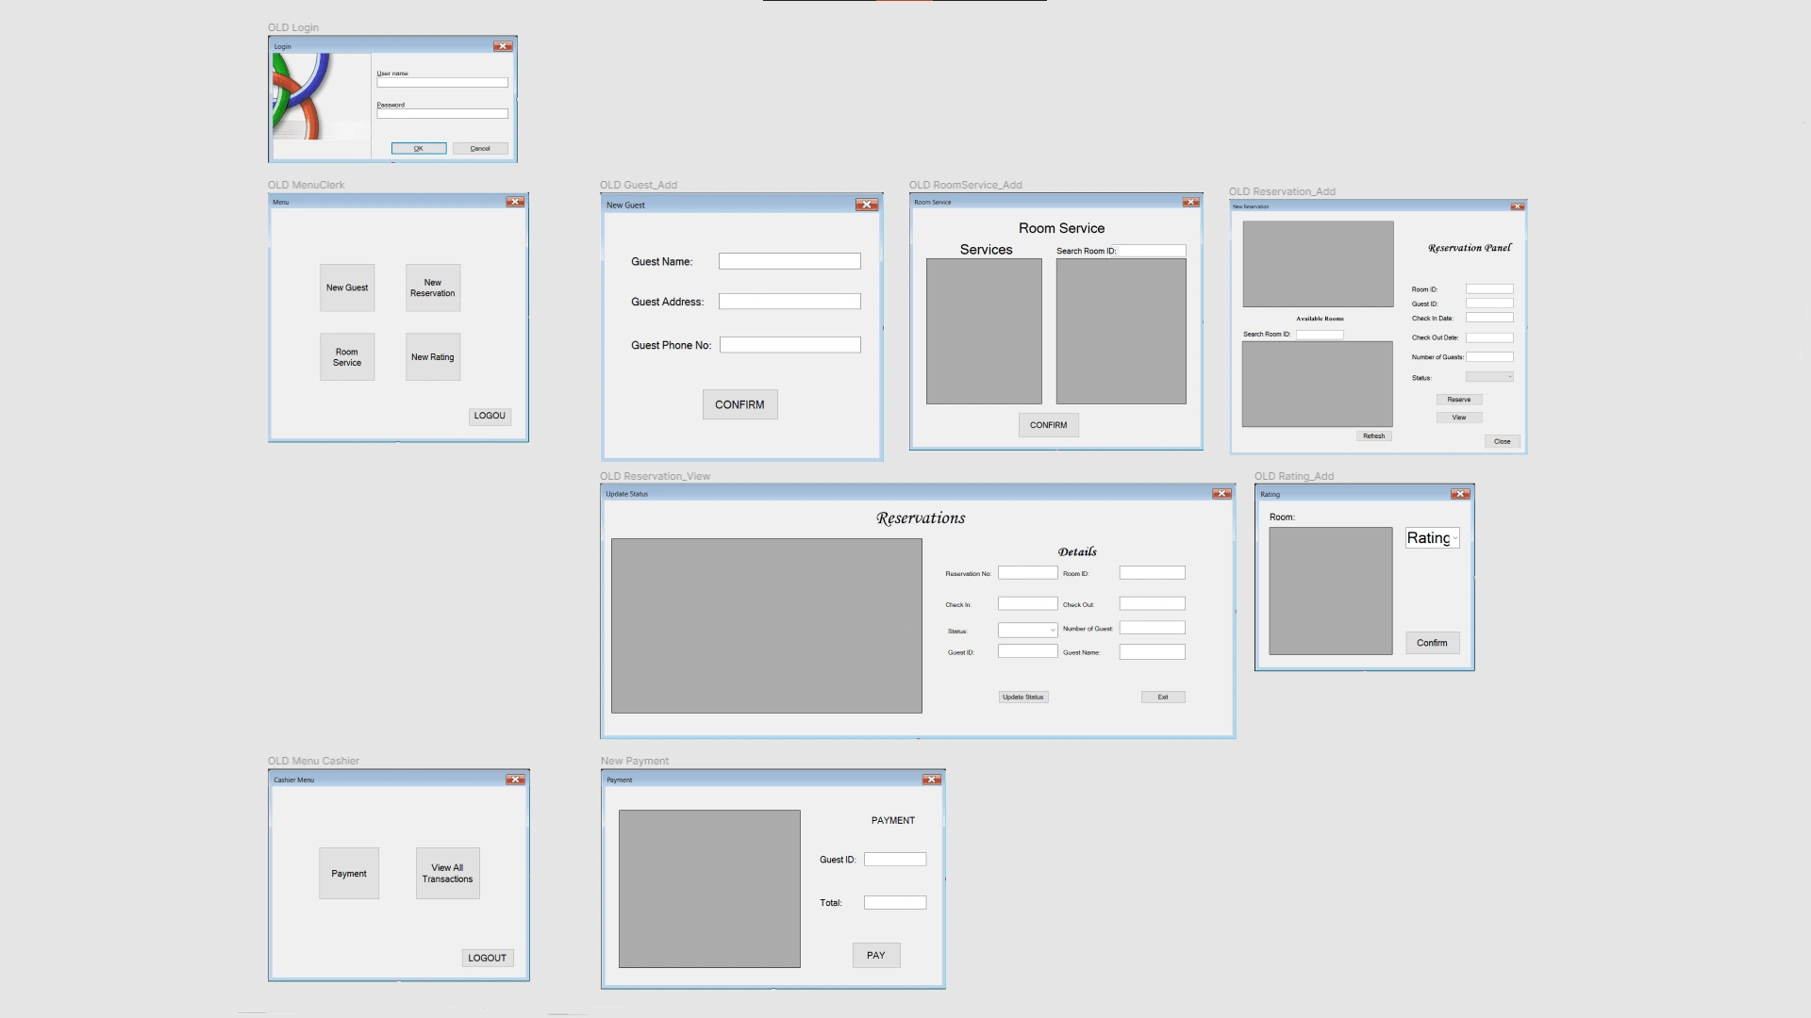Screen dimensions: 1811x1018
Task: Select LOGOUT from MenuClerk panel
Action: (489, 414)
